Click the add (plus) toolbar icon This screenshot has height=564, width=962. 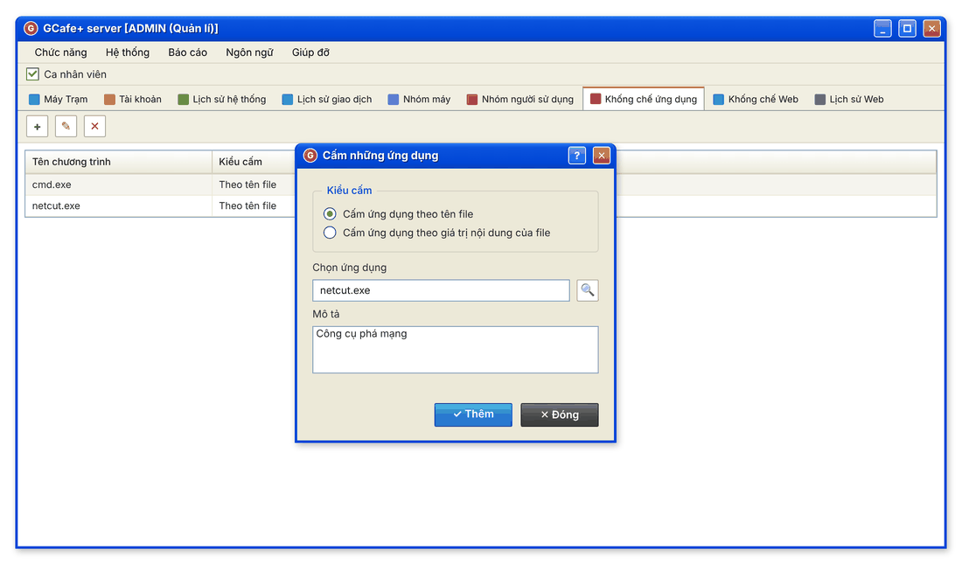click(x=38, y=127)
